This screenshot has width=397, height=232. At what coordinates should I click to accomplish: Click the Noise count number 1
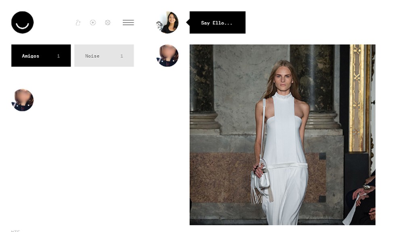121,56
